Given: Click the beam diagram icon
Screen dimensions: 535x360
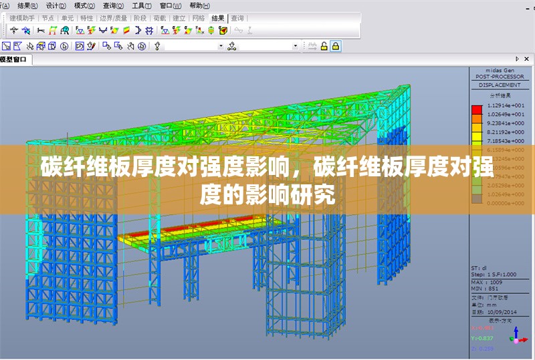Looking at the screenshot, I should click(x=102, y=30).
